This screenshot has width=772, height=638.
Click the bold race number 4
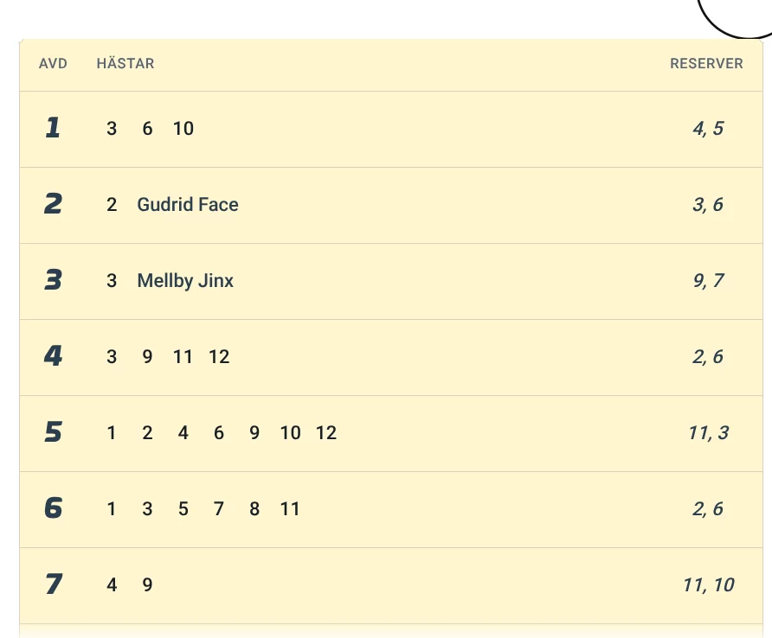(53, 356)
